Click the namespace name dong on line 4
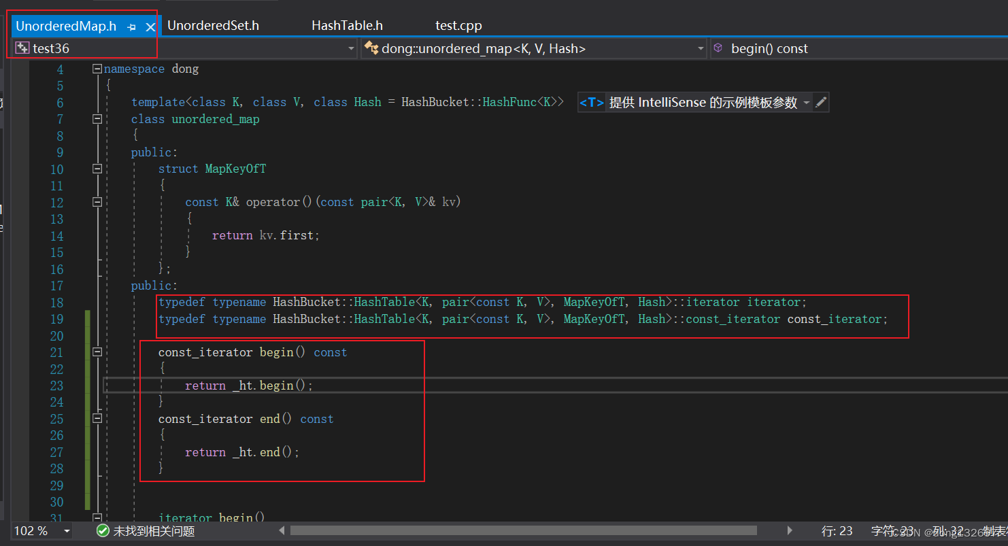This screenshot has width=1008, height=546. [x=185, y=69]
